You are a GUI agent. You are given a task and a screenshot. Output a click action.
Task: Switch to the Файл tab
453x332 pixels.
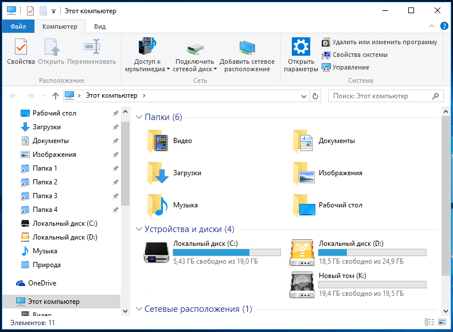click(x=18, y=26)
